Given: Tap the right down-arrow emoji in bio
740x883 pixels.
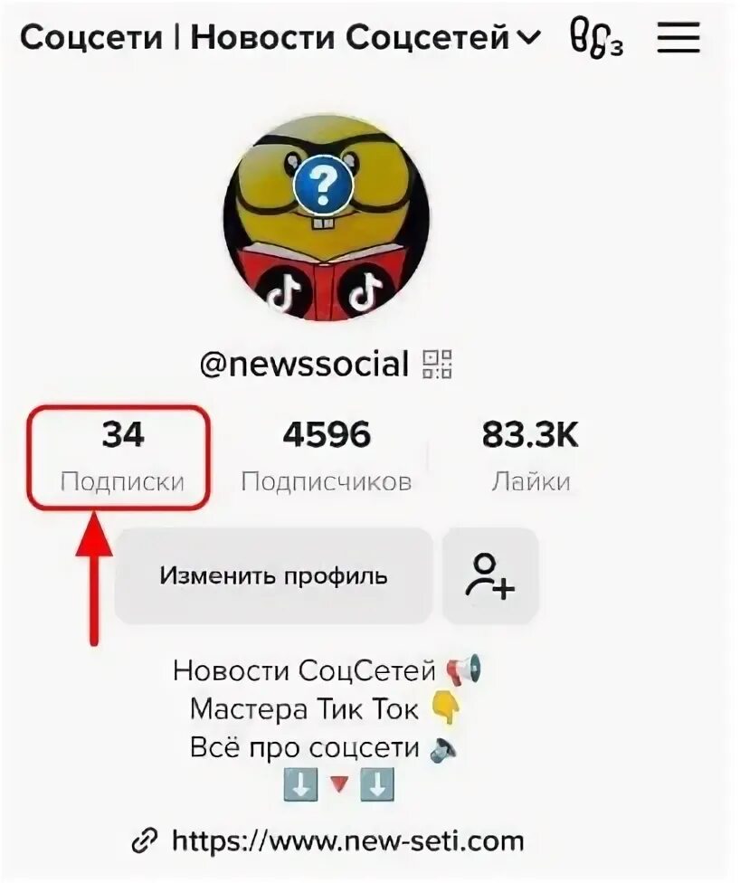Looking at the screenshot, I should click(x=376, y=783).
